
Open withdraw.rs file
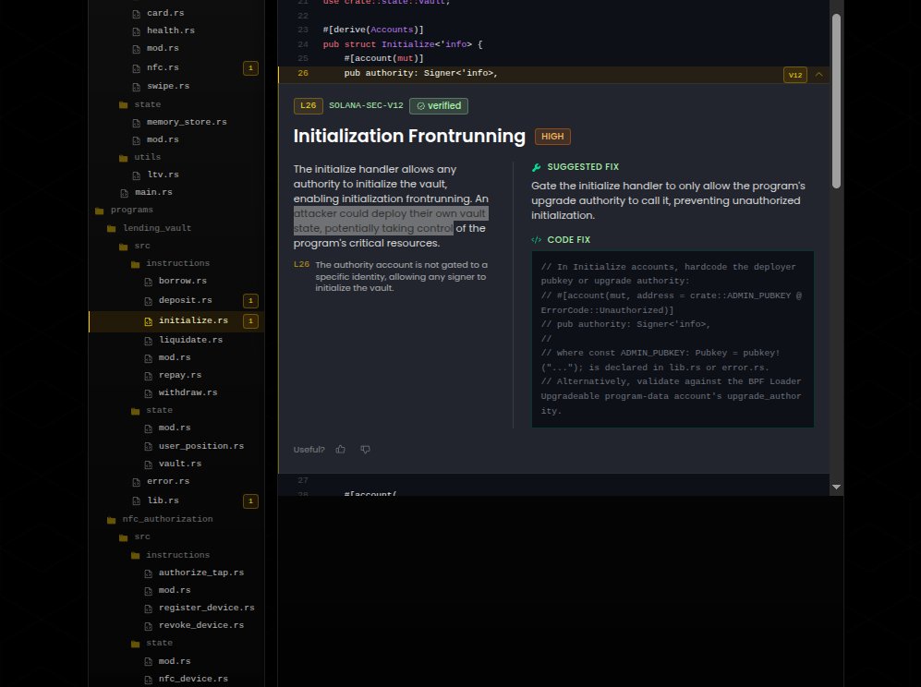188,392
